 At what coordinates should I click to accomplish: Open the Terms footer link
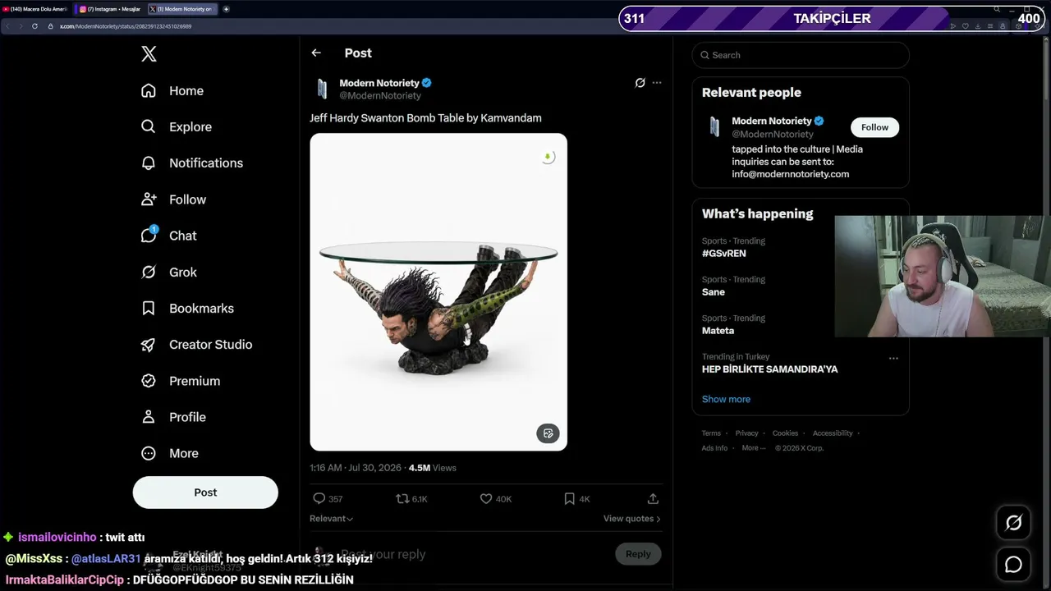tap(711, 433)
